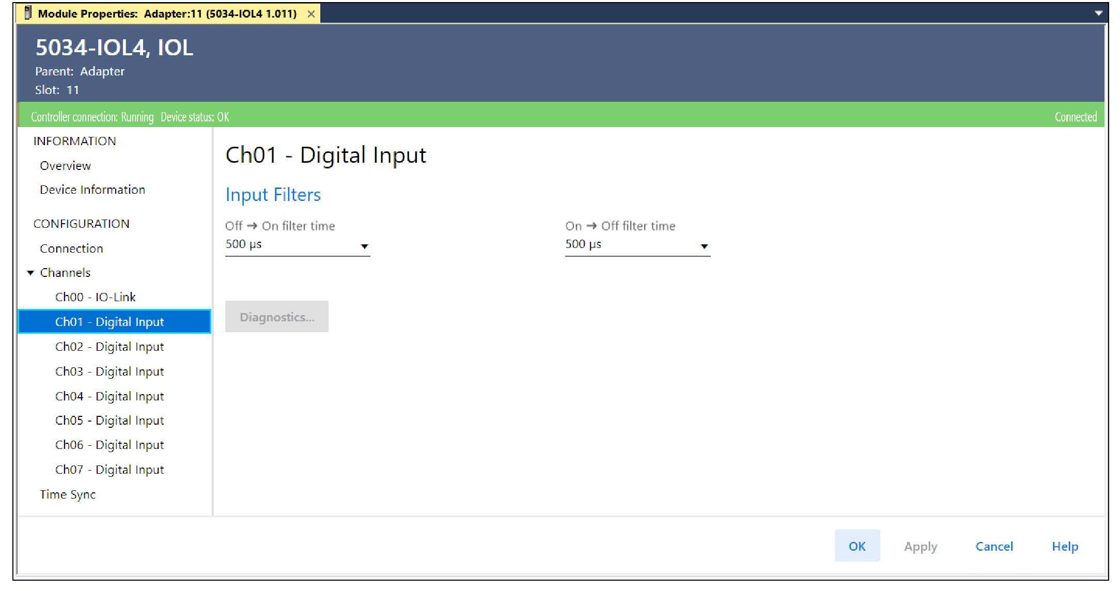Viewport: 1120px width, 591px height.
Task: Click the Device status: OK text
Action: [195, 117]
